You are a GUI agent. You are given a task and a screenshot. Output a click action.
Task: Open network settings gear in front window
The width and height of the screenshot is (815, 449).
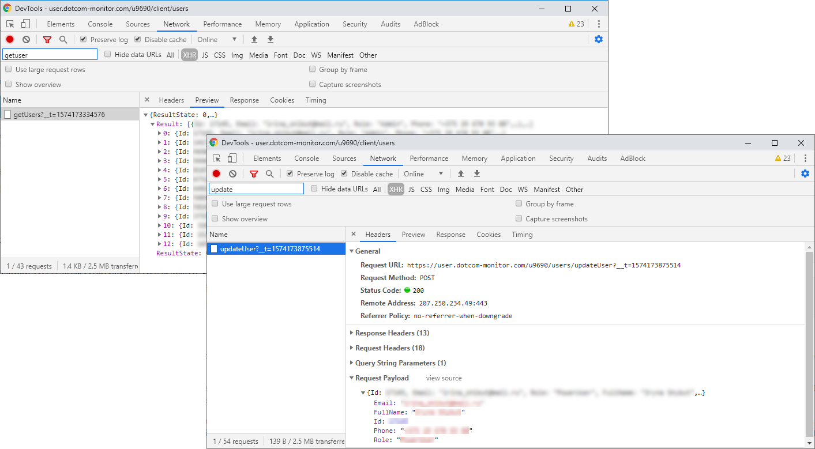click(x=805, y=173)
